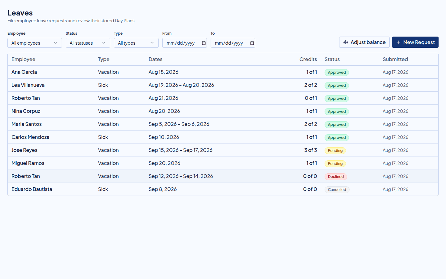The height and width of the screenshot is (279, 446).
Task: Click the Approved badge for Ana Garcia
Action: coord(337,73)
